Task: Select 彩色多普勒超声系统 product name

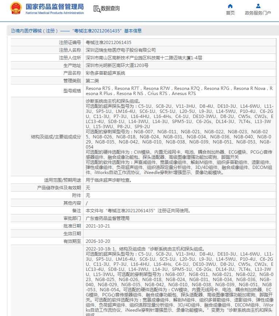Action: coord(105,73)
